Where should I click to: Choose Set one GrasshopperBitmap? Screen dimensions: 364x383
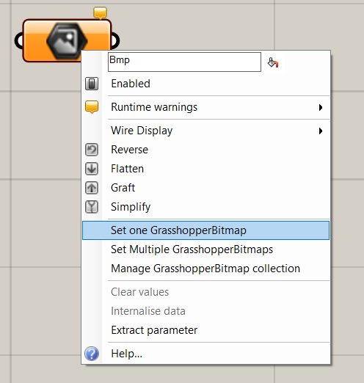tap(205, 230)
